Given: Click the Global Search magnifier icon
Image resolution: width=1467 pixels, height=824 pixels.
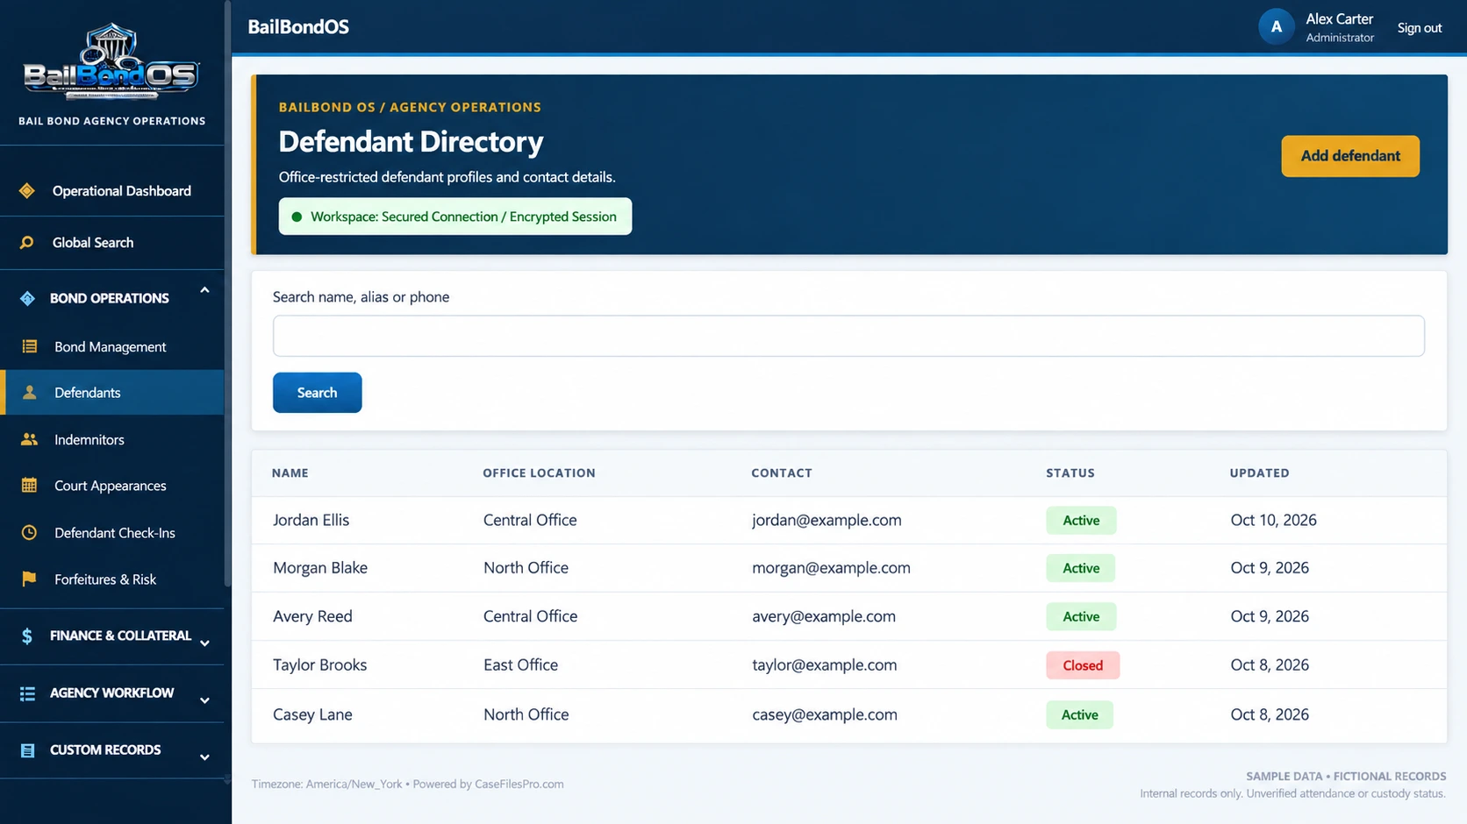Looking at the screenshot, I should pos(27,242).
